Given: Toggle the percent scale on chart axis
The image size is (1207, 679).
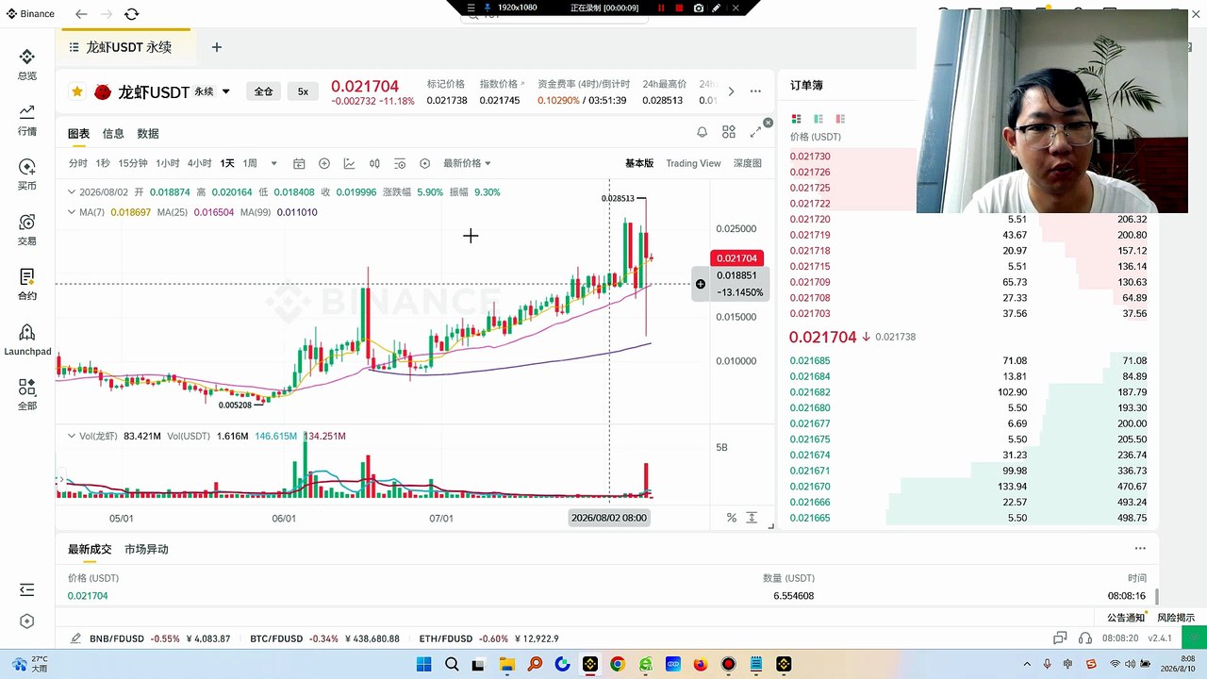Looking at the screenshot, I should pos(731,518).
